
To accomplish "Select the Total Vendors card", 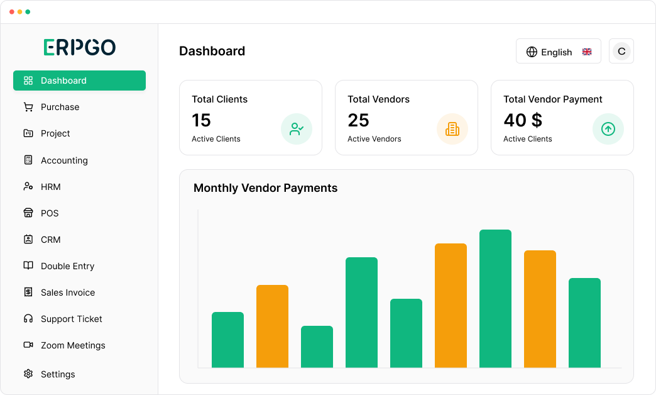I will (x=407, y=118).
